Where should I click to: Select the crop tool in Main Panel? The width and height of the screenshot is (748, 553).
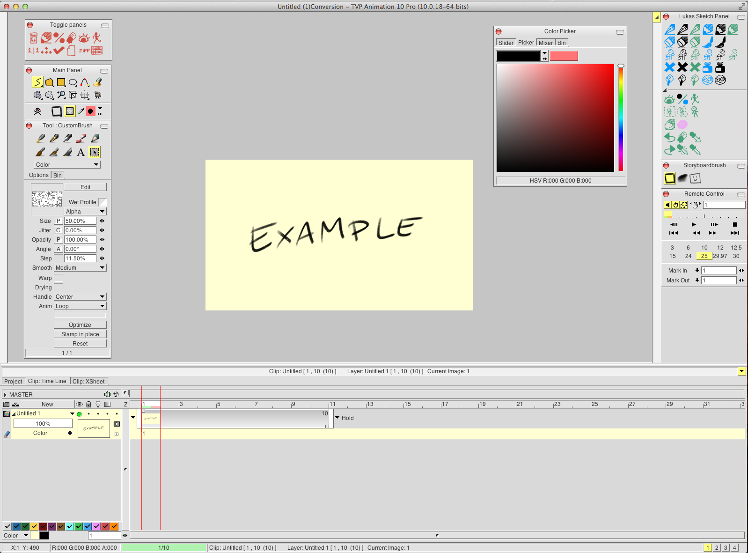pos(73,95)
